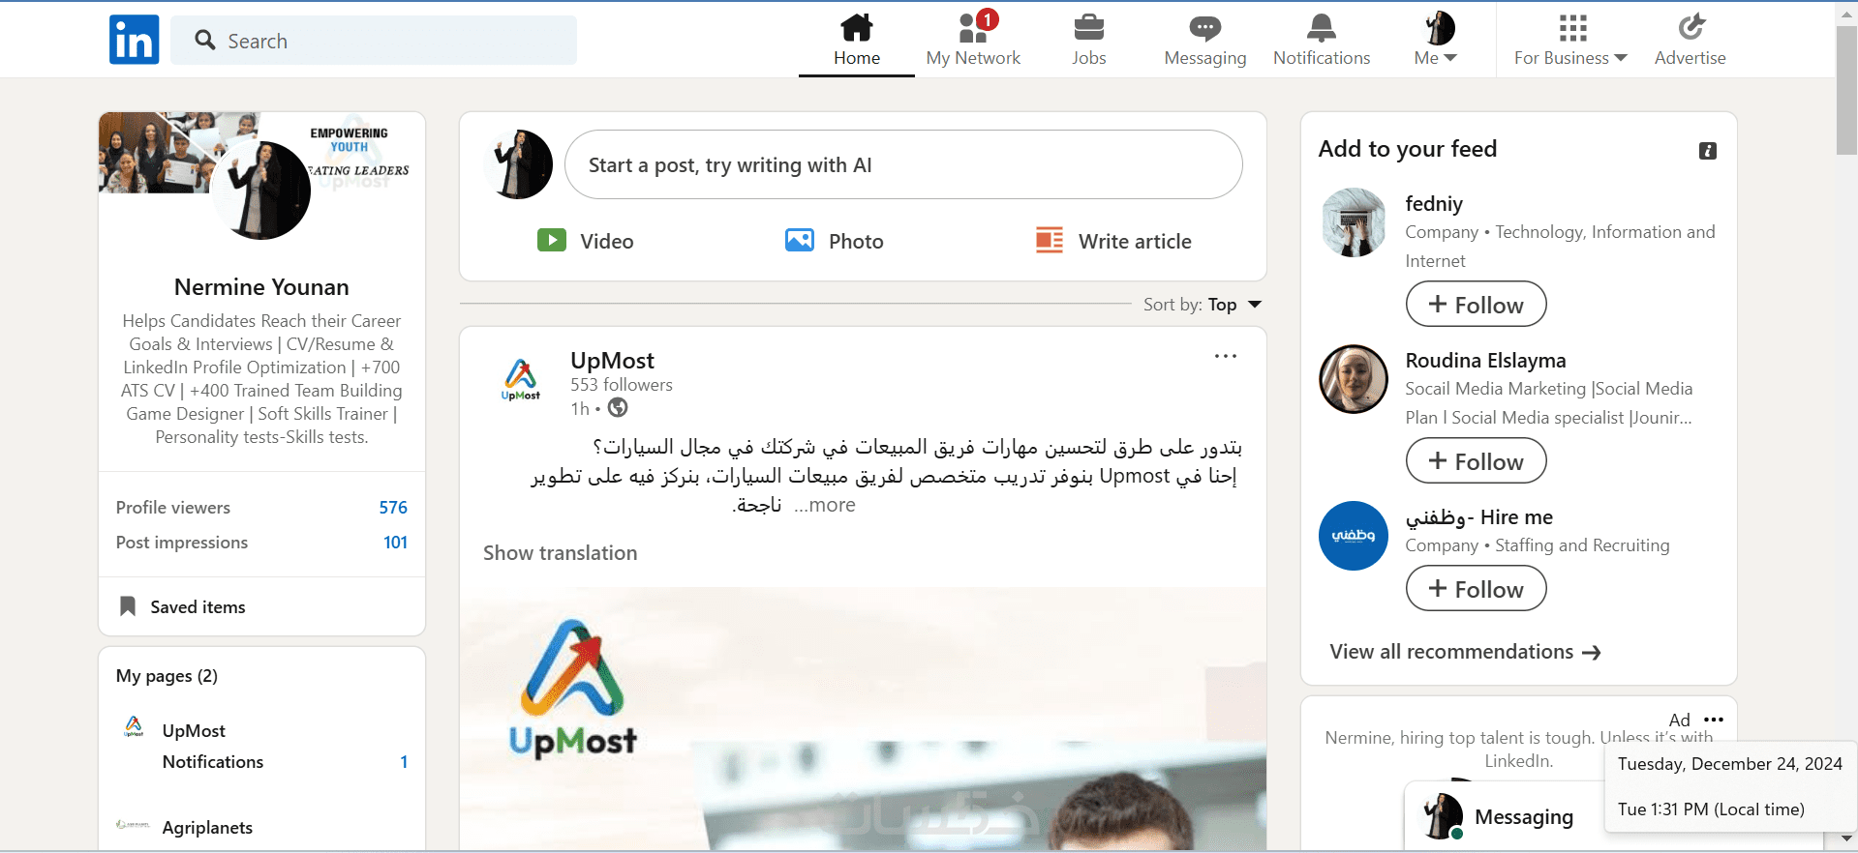Expand the For Business dropdown

click(1570, 40)
